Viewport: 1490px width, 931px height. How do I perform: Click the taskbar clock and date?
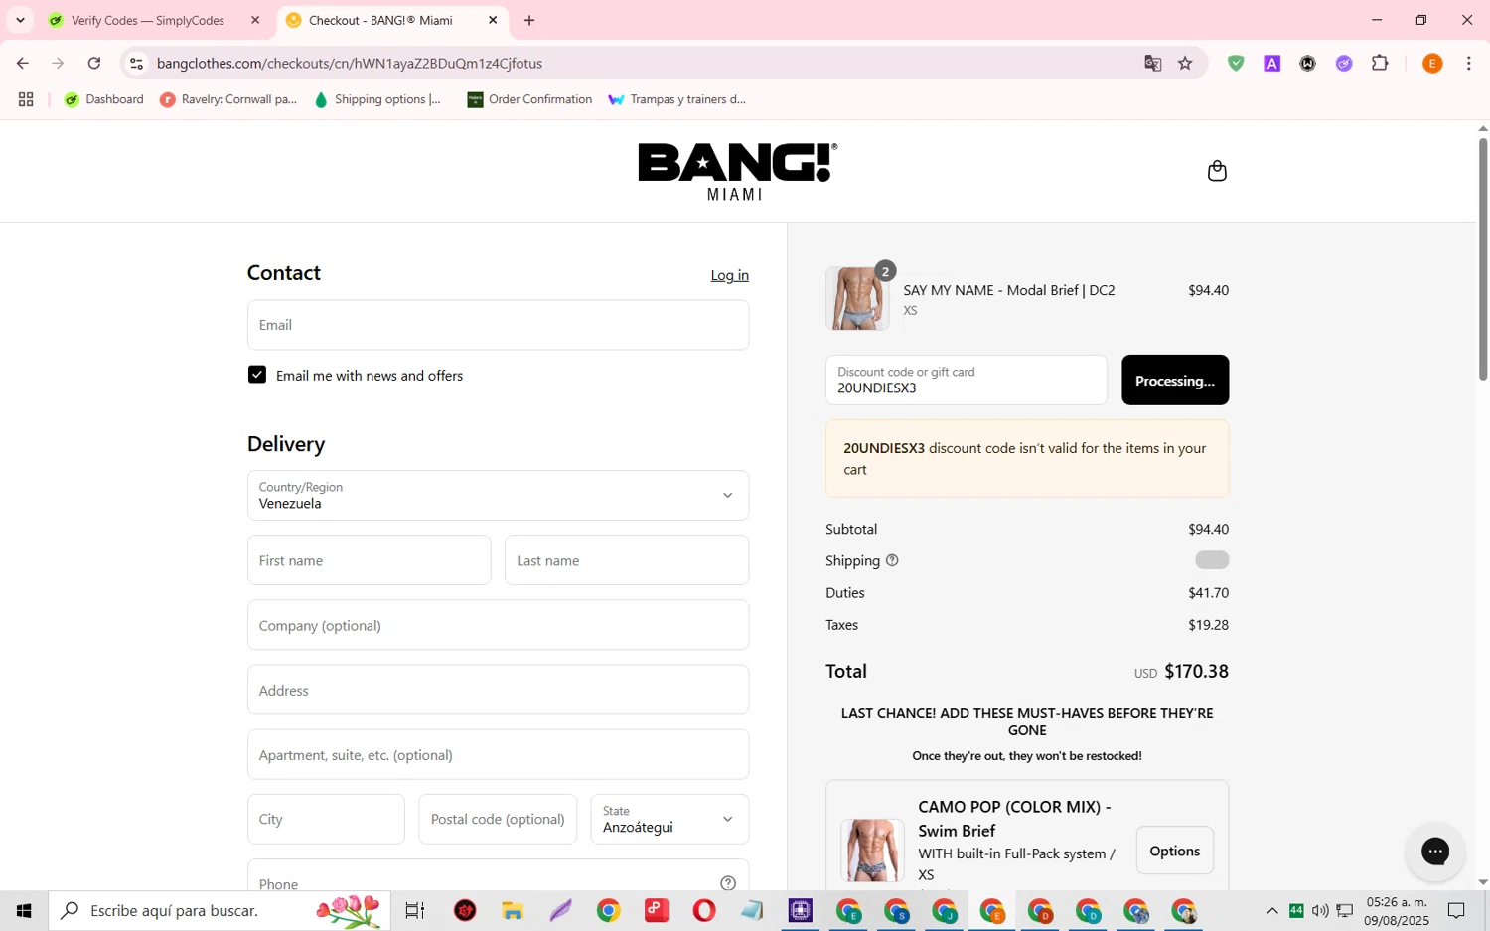pos(1397,911)
